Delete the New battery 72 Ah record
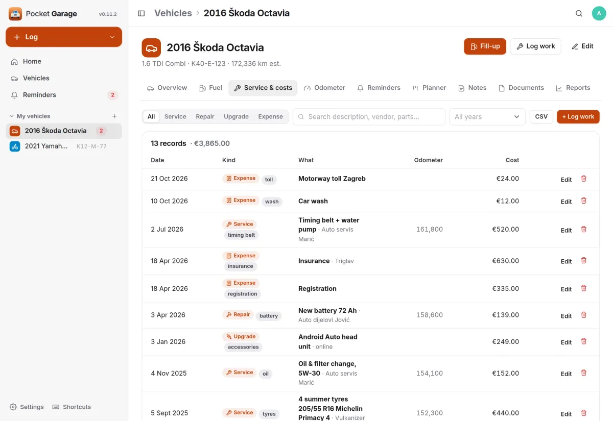 (584, 315)
